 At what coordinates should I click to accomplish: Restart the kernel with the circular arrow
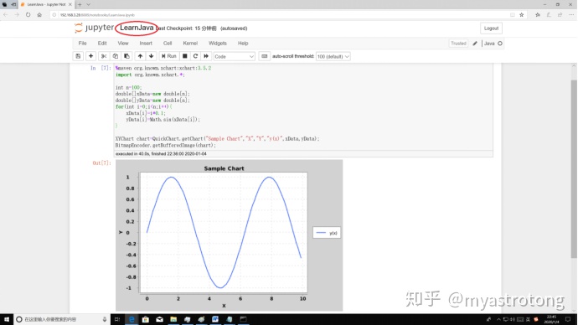(x=195, y=56)
